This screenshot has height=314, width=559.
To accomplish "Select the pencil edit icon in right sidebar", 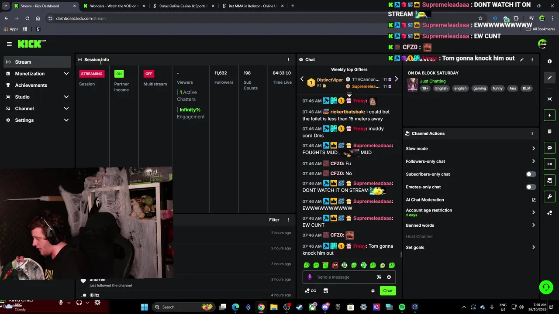I will [x=550, y=78].
